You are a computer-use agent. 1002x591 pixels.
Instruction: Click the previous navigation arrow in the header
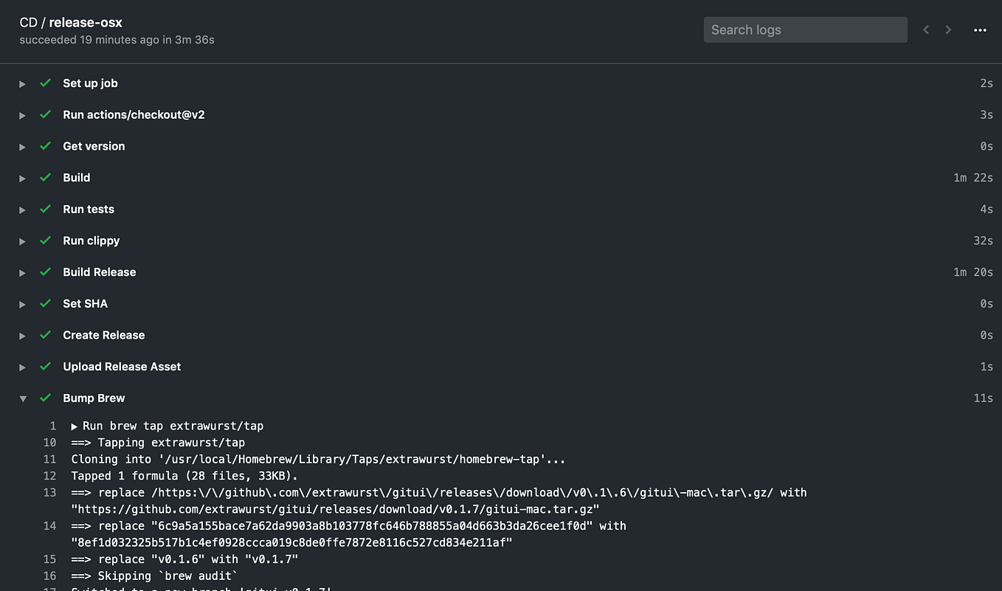point(926,30)
